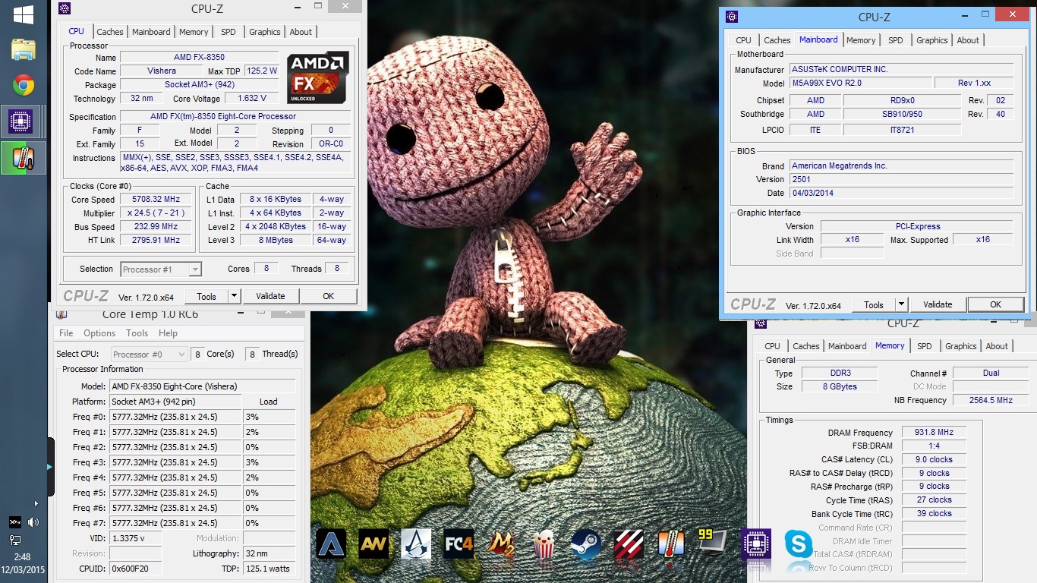This screenshot has width=1037, height=583.
Task: Open SPD tab in Memory window
Action: [x=924, y=346]
